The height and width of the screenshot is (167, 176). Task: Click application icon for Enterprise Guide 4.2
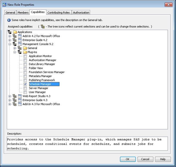20,40
